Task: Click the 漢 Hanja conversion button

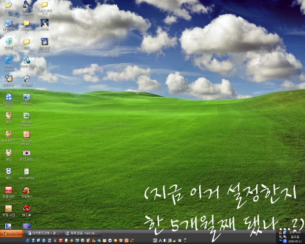Action: coord(170,241)
